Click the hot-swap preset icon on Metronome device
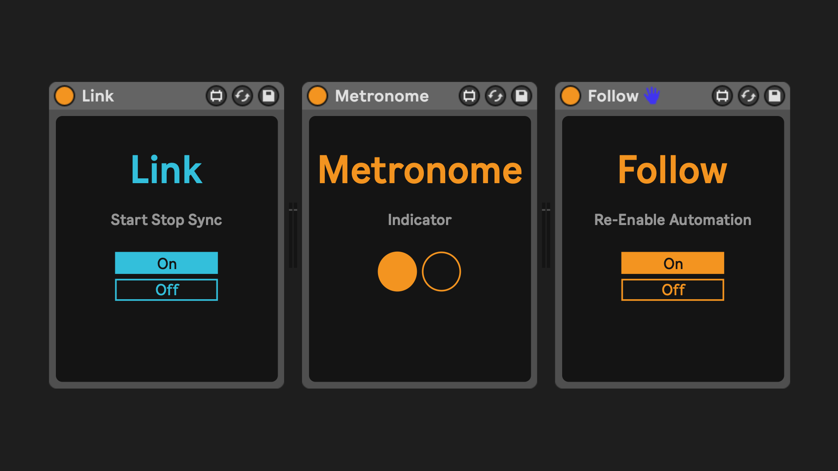Screen dimensions: 838x471 click(495, 96)
